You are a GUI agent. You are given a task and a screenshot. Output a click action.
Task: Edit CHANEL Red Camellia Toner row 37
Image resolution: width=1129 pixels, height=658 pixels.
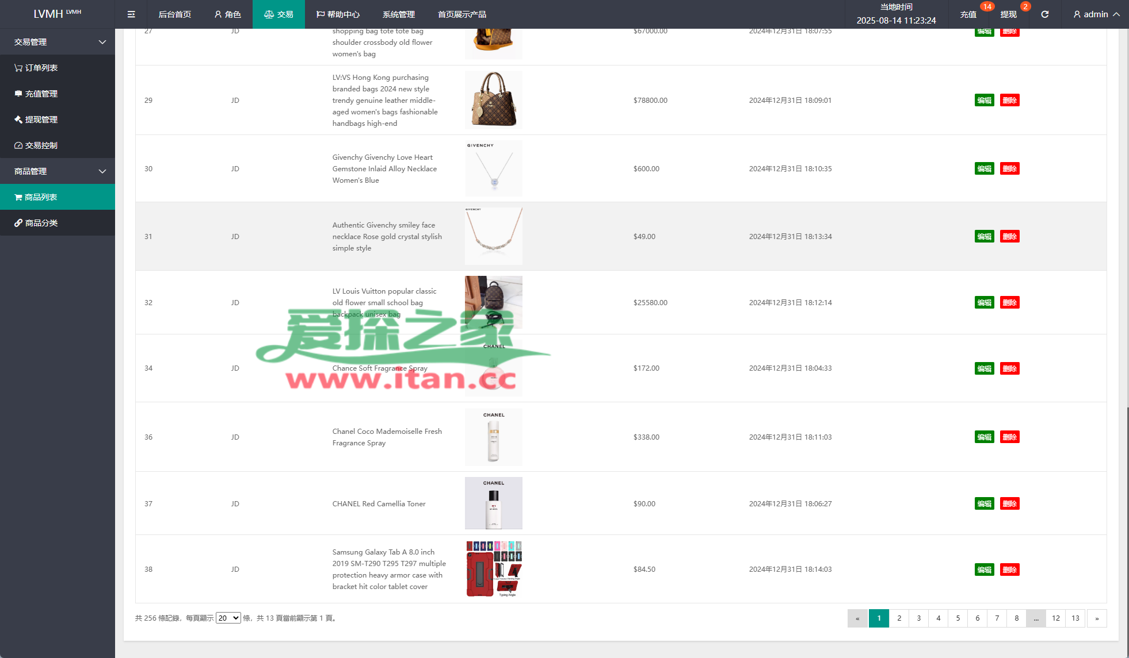click(985, 504)
